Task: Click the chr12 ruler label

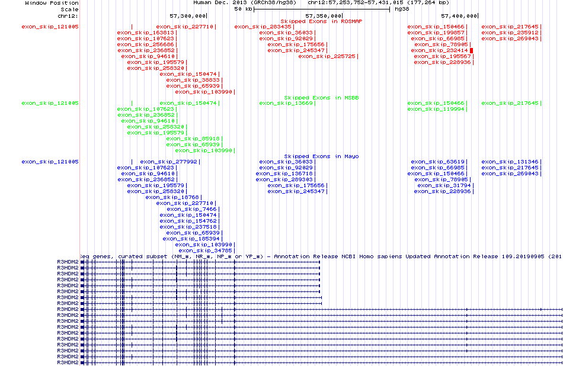Action: point(69,16)
